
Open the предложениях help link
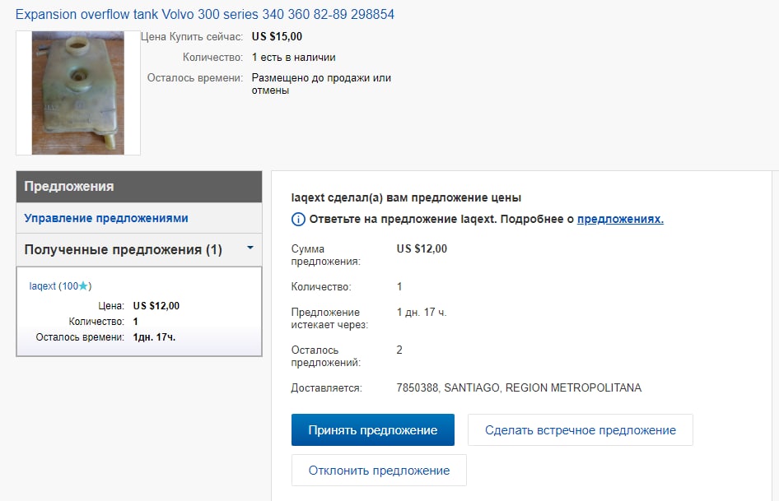(x=620, y=219)
